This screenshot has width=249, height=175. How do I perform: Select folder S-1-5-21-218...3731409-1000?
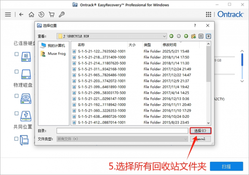tap(102, 57)
